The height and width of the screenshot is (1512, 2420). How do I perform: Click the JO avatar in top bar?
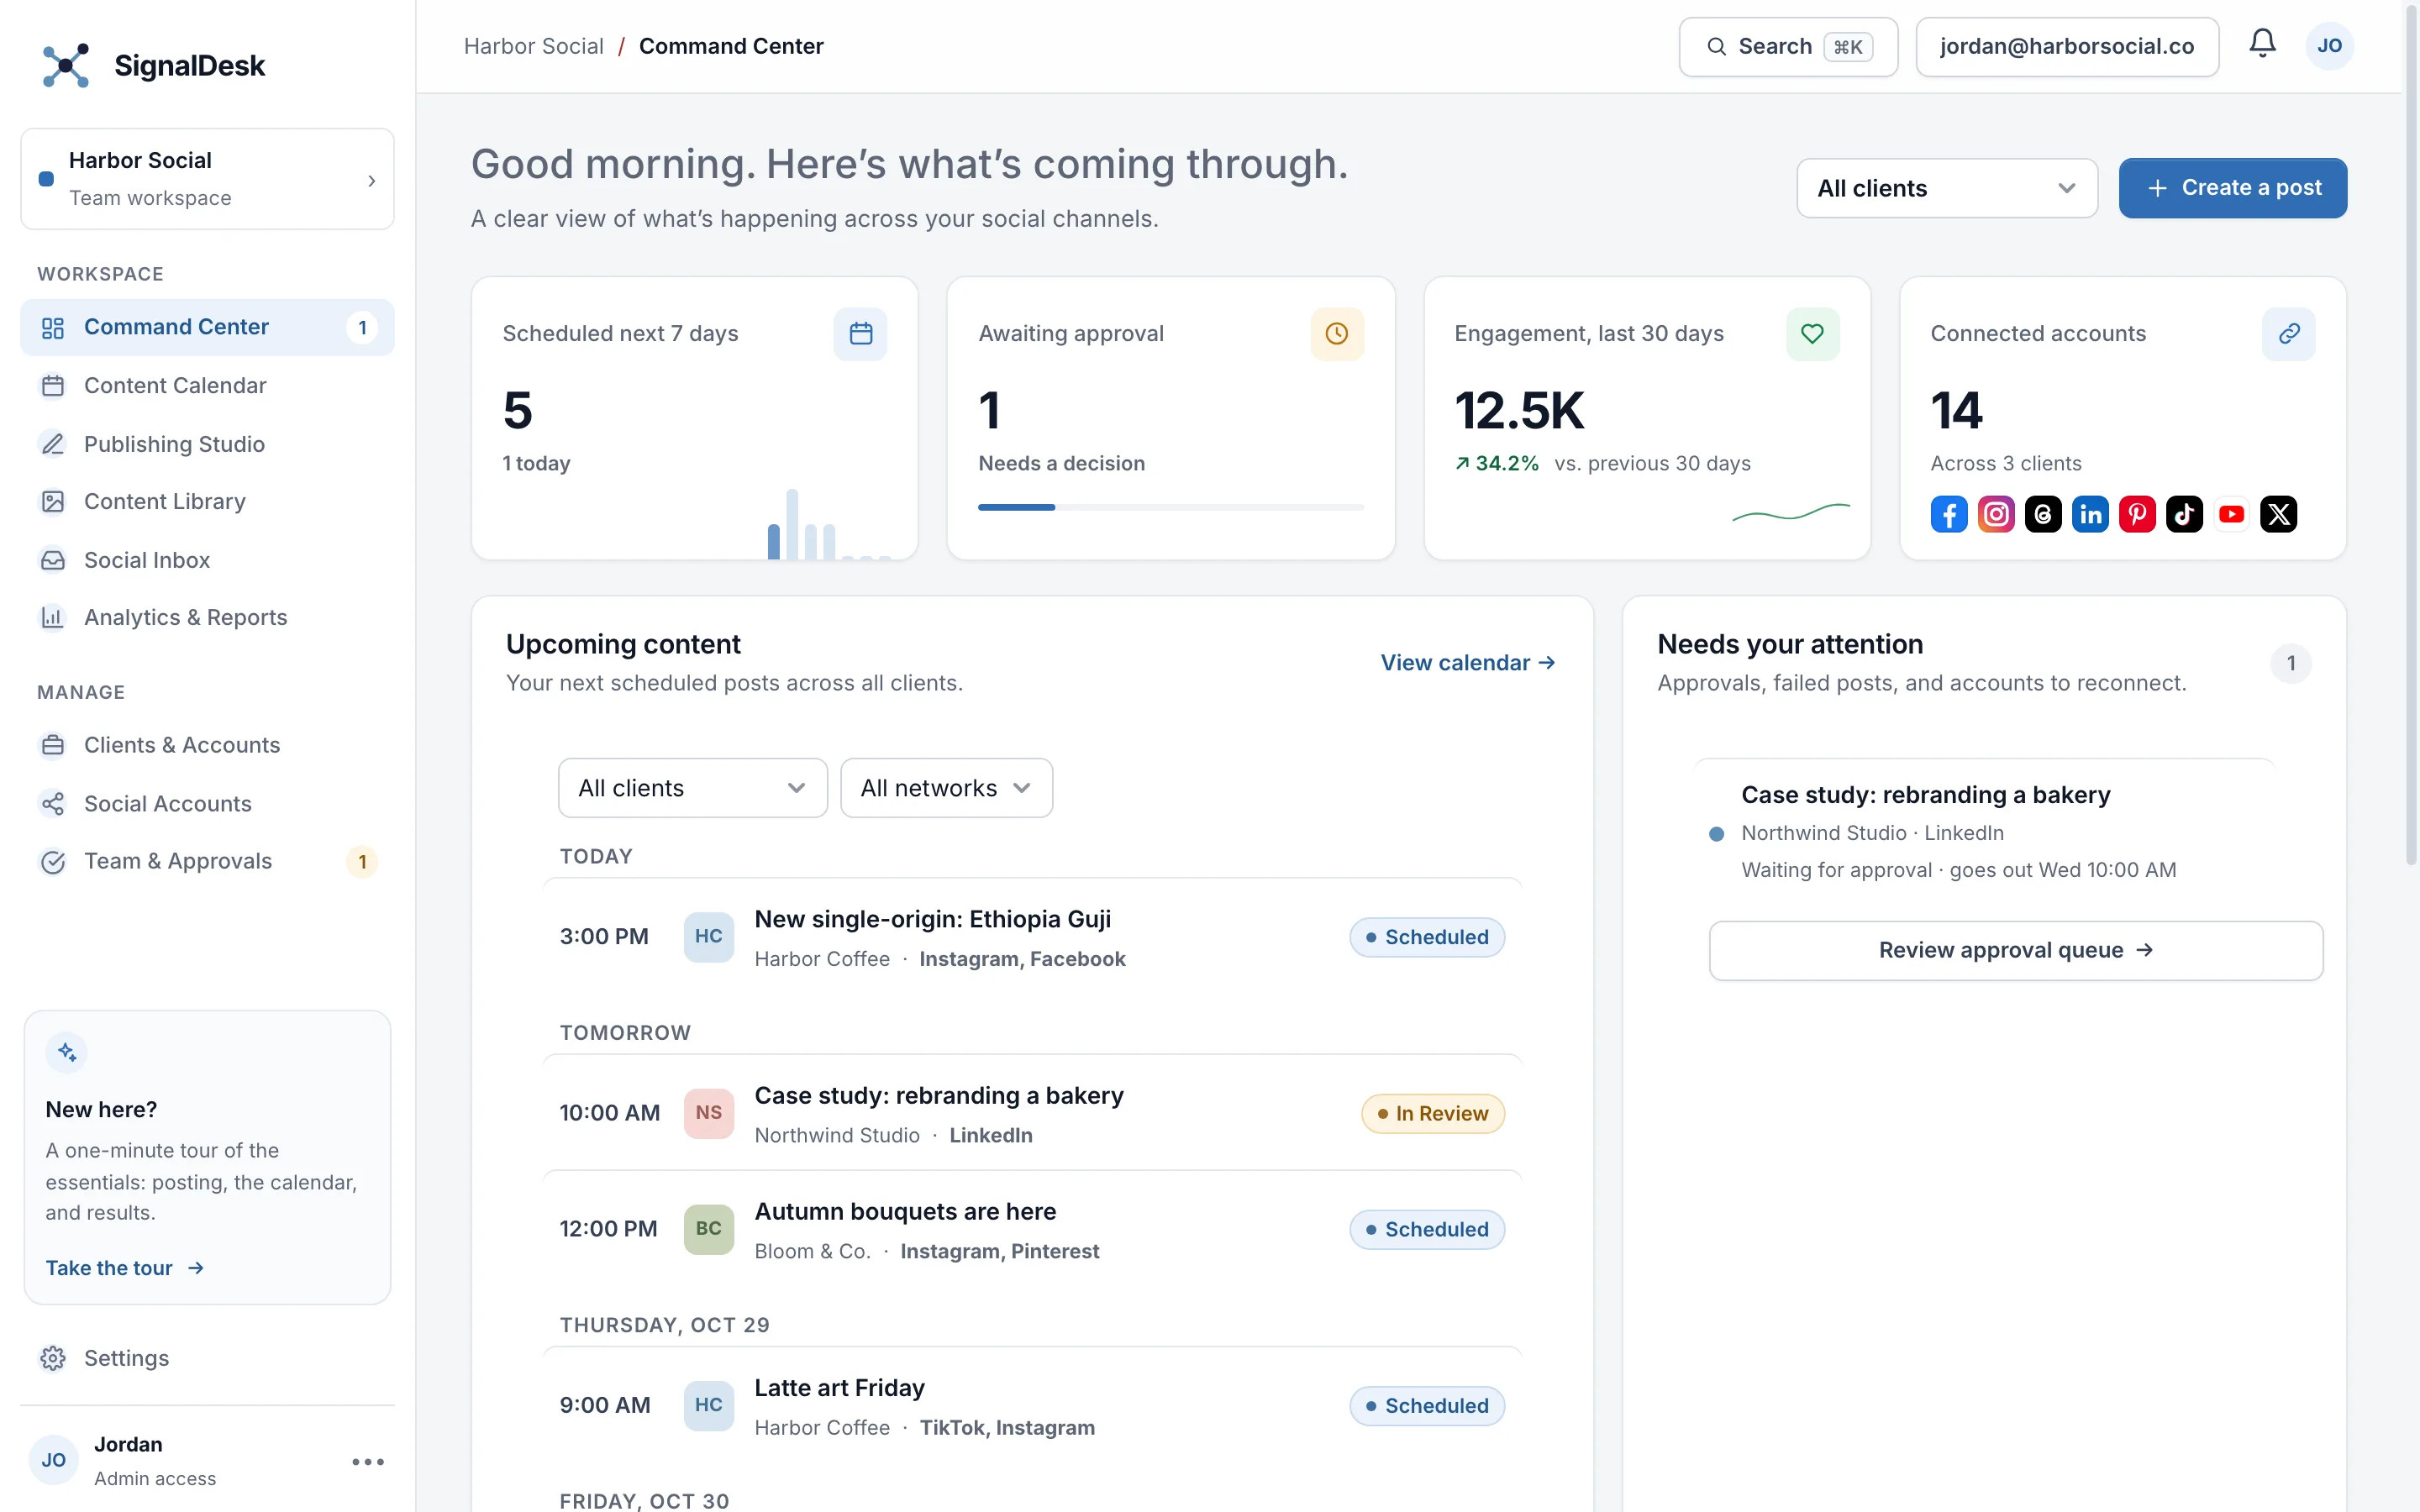coord(2329,46)
